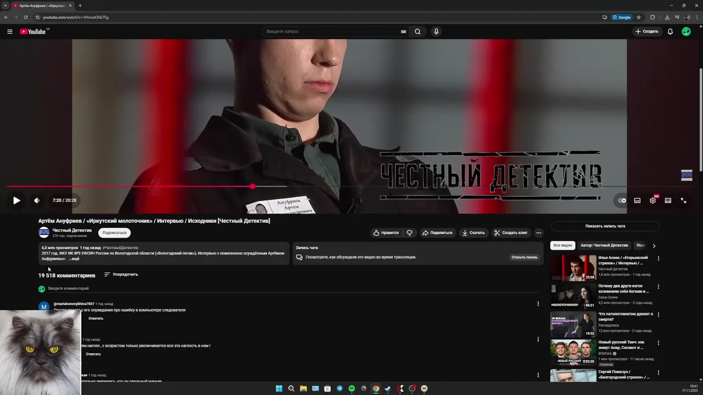The image size is (703, 395).
Task: Open Илья Асеев Егорьевский стрелок video thumbnail
Action: [x=573, y=268]
